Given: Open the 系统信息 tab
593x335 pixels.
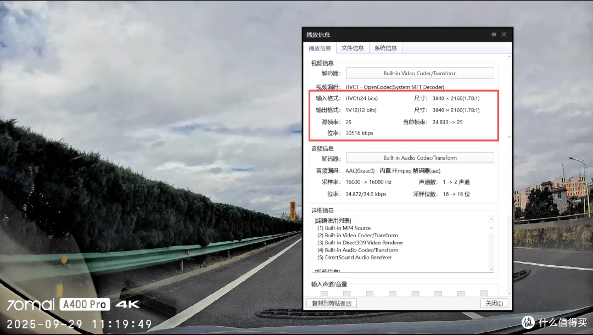Looking at the screenshot, I should coord(385,48).
